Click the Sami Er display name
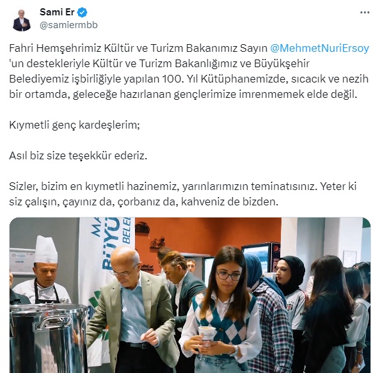 coord(57,12)
